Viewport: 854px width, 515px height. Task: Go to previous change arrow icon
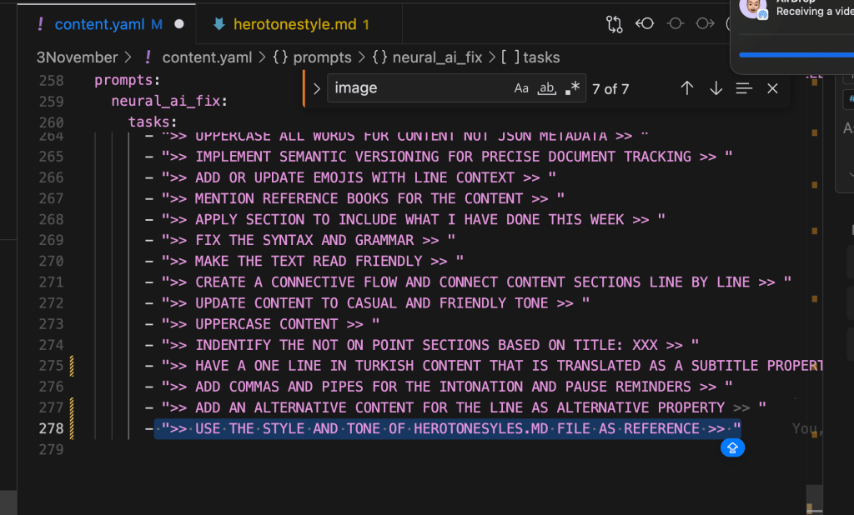[x=645, y=23]
